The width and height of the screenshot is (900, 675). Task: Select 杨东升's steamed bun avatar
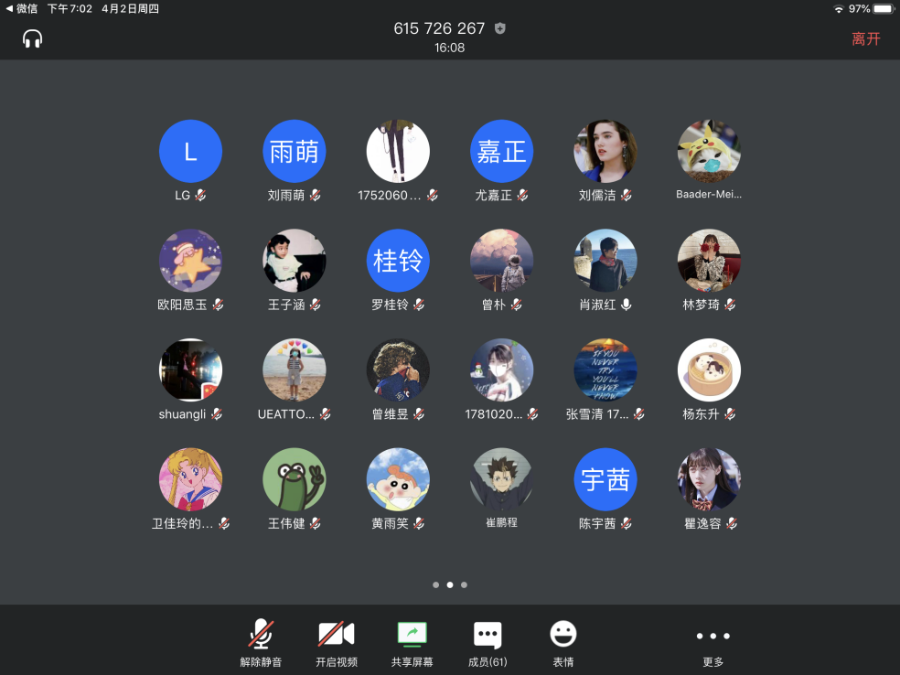coord(709,370)
